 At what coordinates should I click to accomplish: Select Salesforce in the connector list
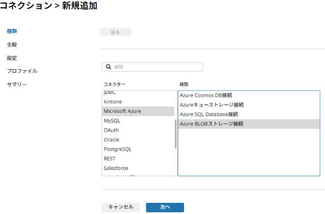[138, 168]
